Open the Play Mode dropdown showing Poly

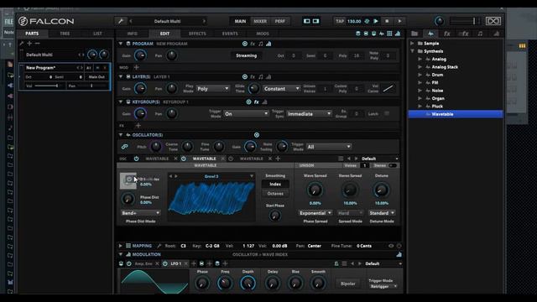(212, 89)
